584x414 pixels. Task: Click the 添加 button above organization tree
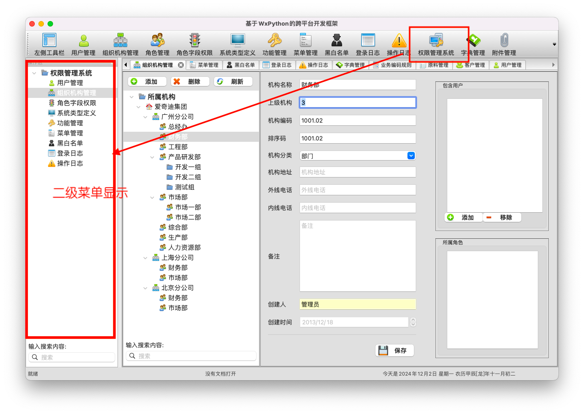[147, 81]
